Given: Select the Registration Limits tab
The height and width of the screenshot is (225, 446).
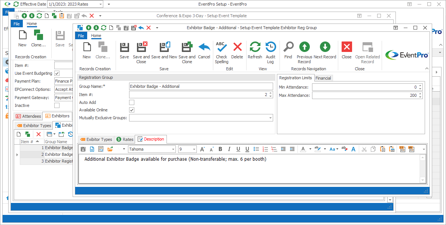Looking at the screenshot, I should [x=296, y=78].
